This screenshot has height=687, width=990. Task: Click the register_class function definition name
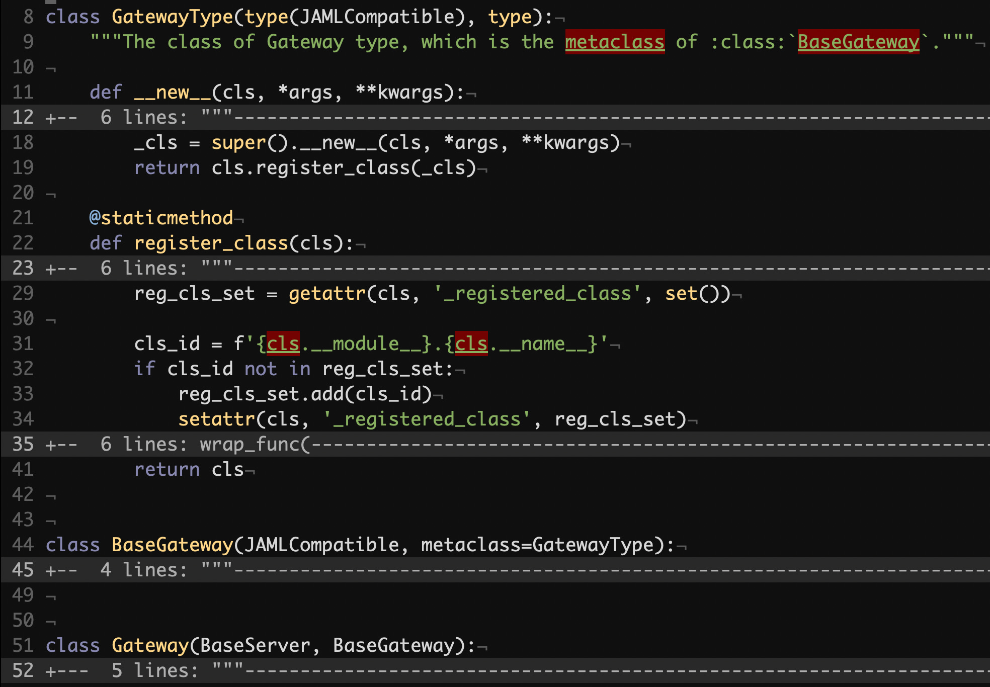(x=211, y=243)
